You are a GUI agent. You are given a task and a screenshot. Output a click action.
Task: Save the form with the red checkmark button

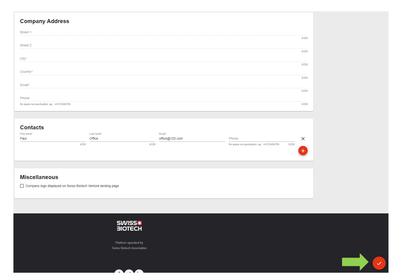pyautogui.click(x=379, y=263)
